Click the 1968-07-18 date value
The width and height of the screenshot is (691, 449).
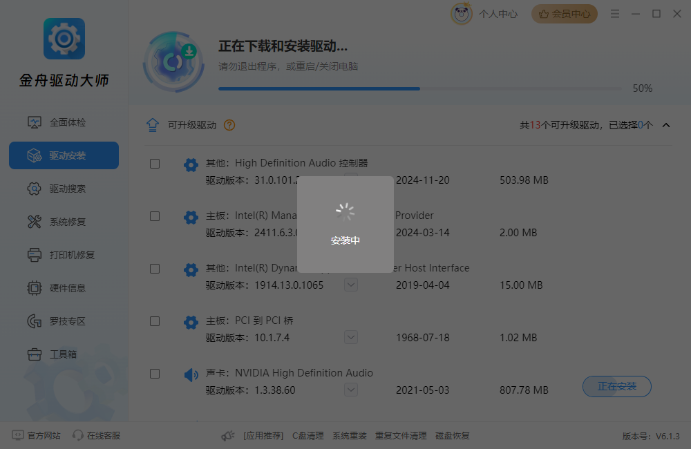coord(423,338)
